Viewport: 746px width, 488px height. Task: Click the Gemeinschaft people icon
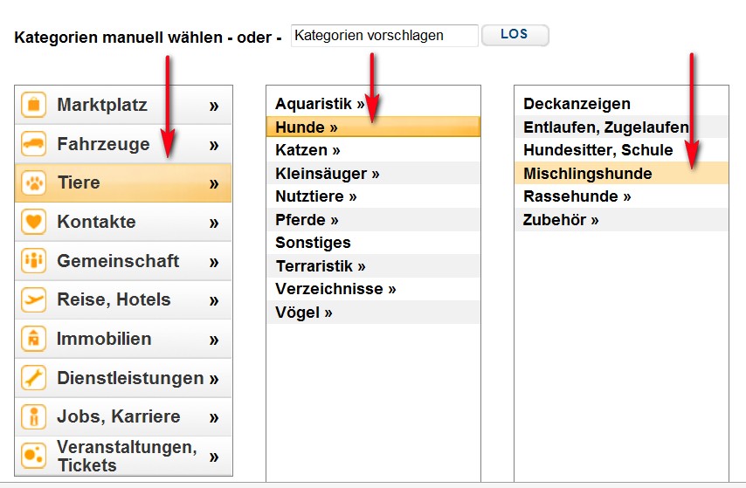pos(34,261)
